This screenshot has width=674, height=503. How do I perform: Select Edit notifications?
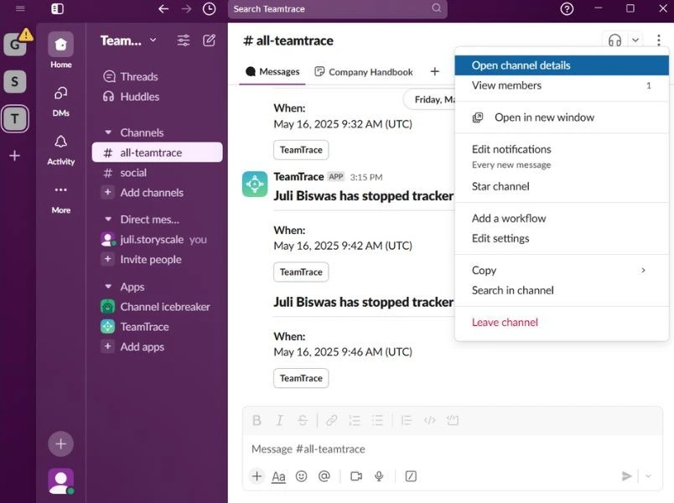(x=562, y=157)
